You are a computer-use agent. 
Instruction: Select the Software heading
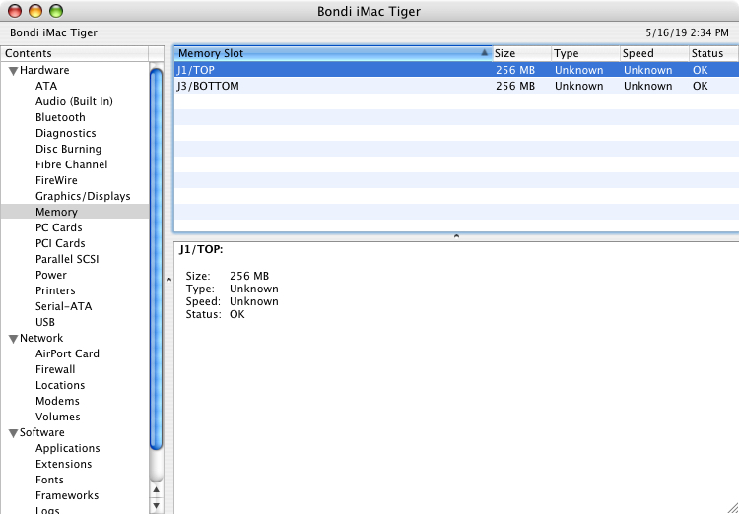tap(42, 432)
